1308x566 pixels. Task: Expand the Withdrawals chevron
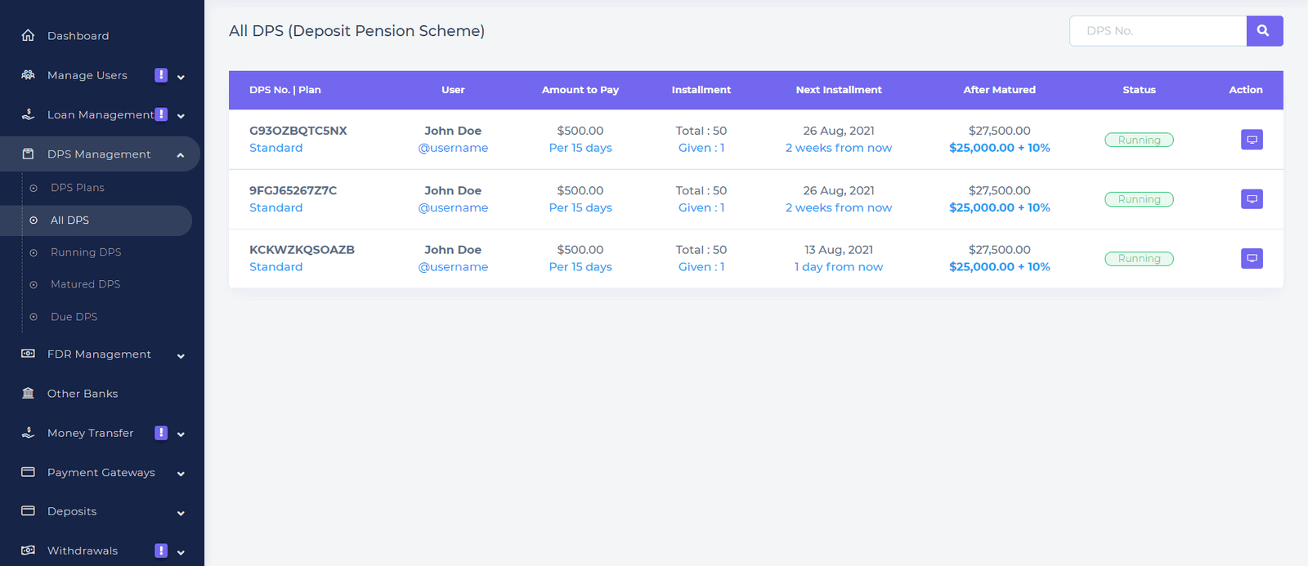(181, 552)
